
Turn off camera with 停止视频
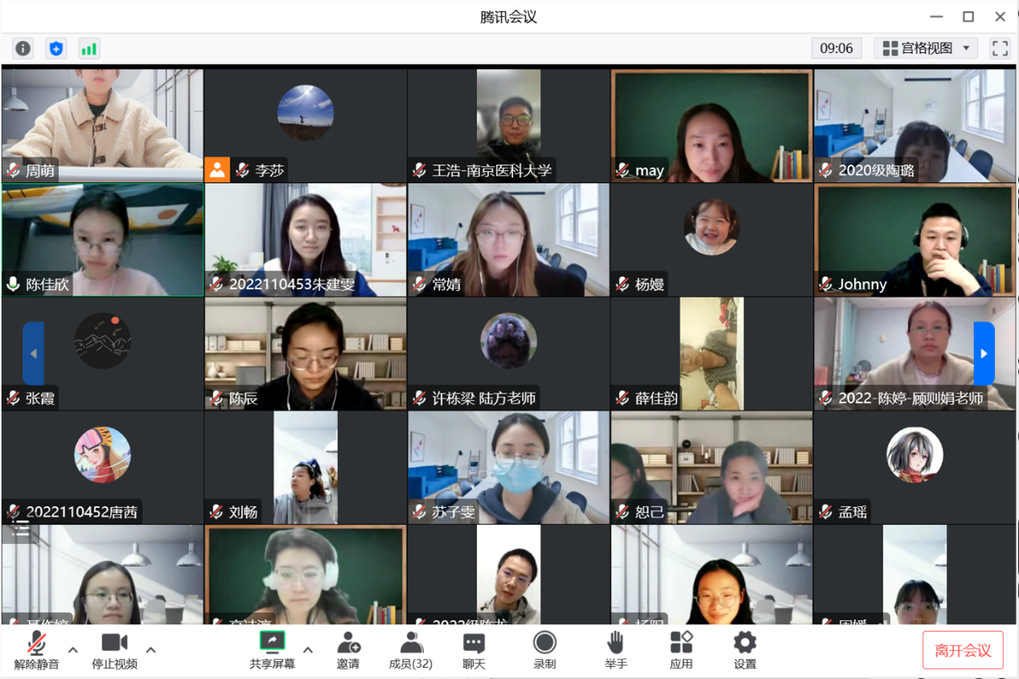(114, 650)
